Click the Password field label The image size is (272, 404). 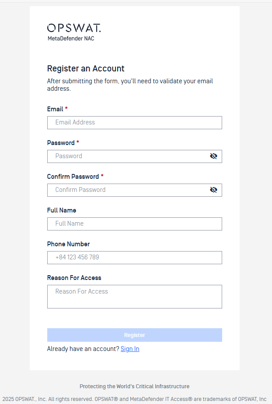pyautogui.click(x=61, y=143)
